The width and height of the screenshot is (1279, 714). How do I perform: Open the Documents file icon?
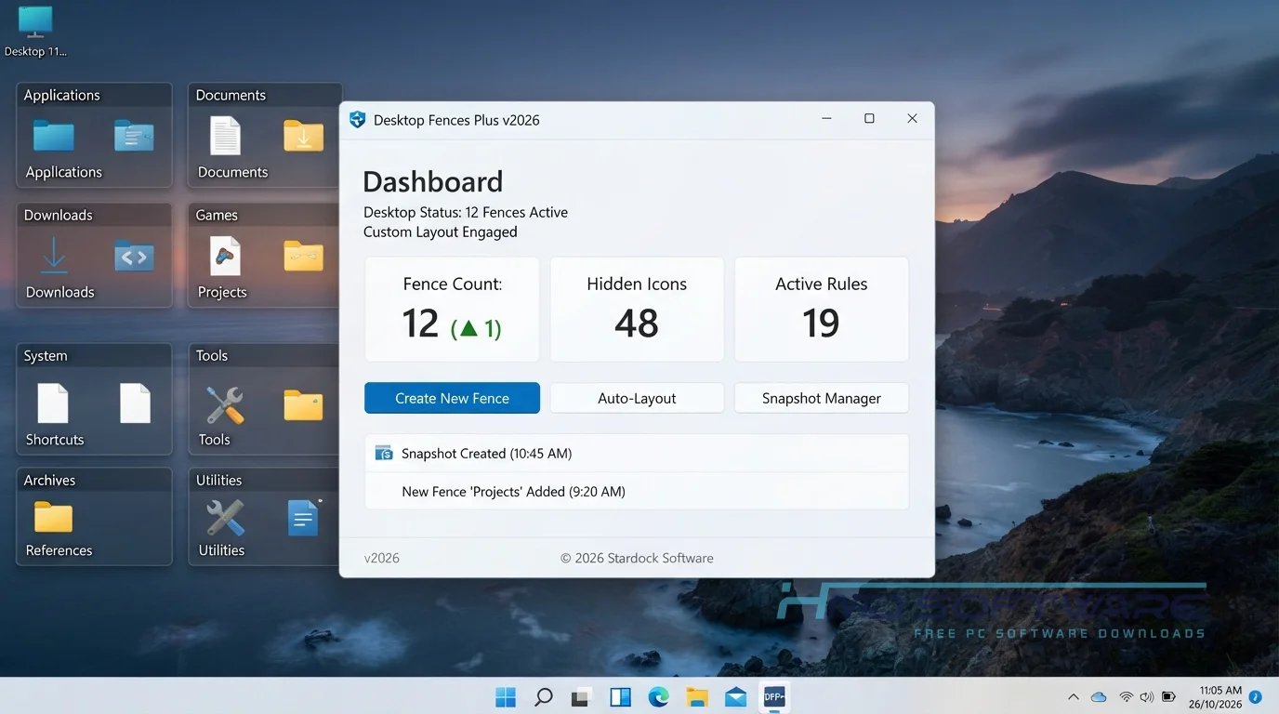tap(225, 136)
